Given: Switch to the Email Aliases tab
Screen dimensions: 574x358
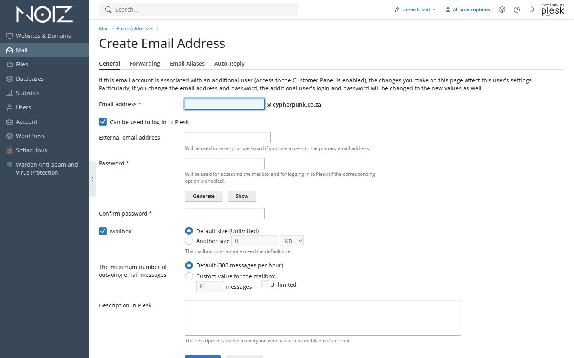Looking at the screenshot, I should (x=187, y=64).
